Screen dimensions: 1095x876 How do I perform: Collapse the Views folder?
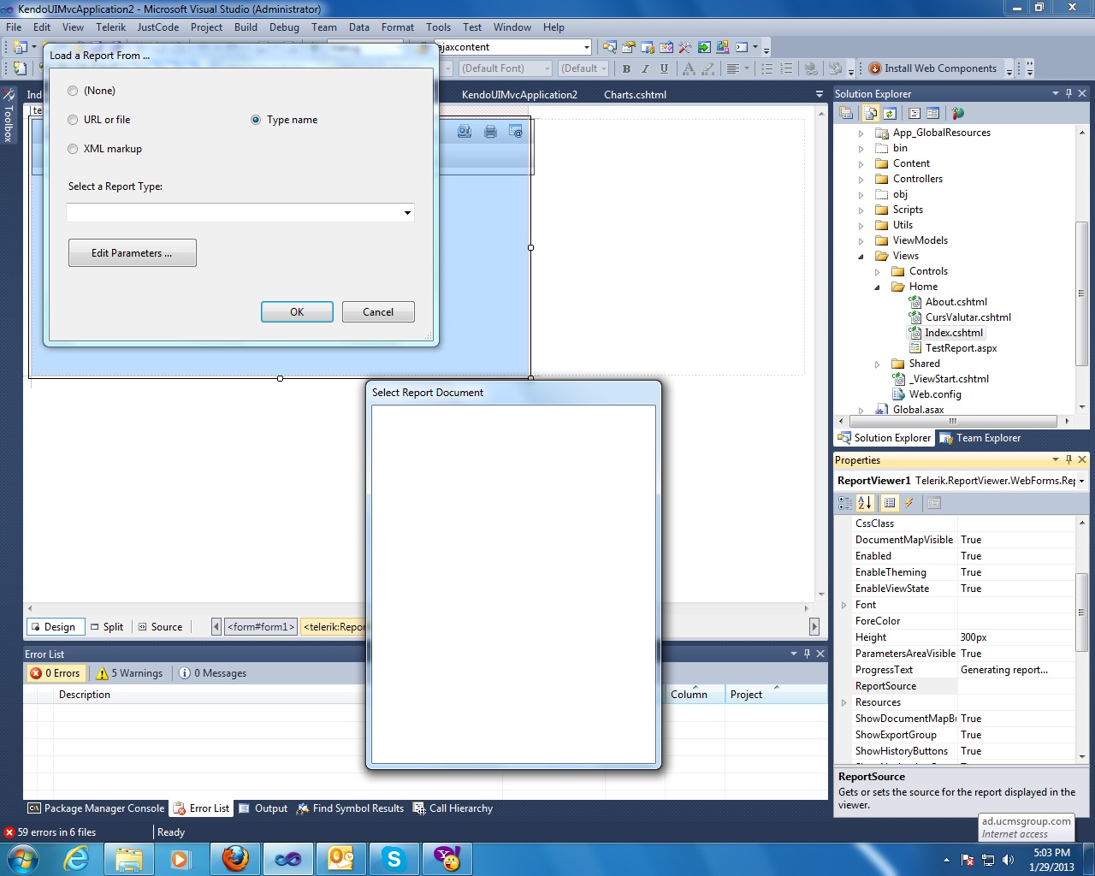pyautogui.click(x=861, y=257)
